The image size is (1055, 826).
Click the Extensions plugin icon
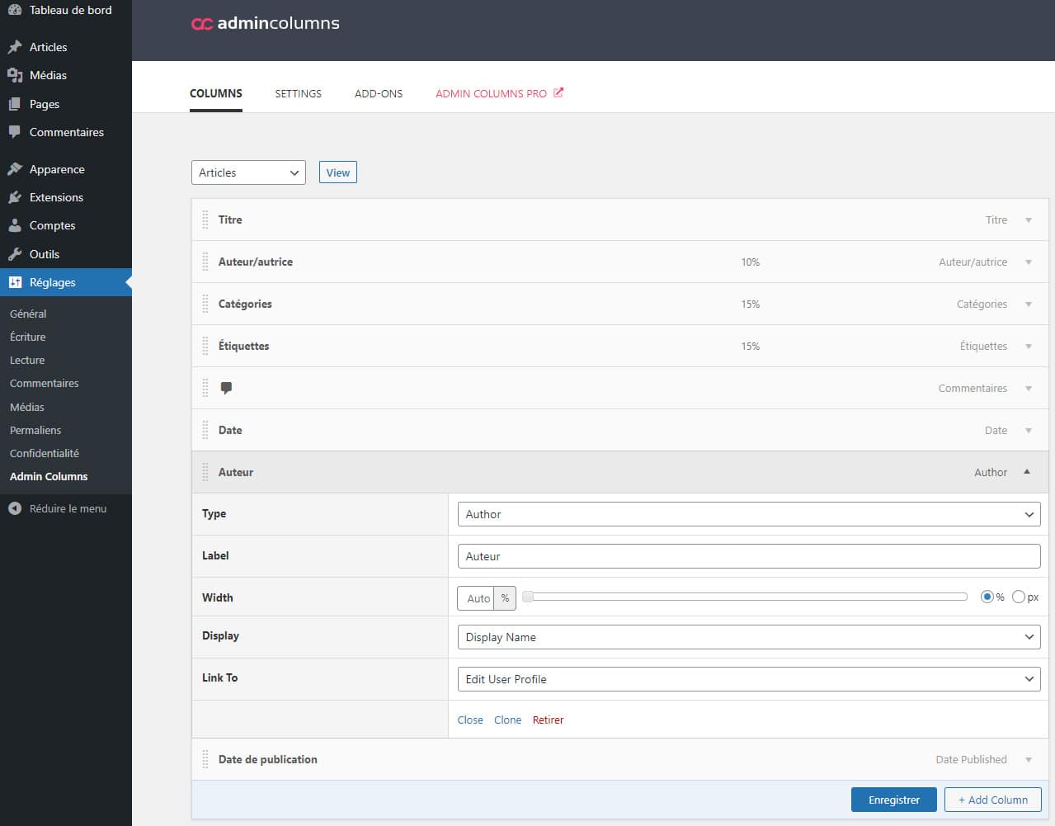coord(15,197)
